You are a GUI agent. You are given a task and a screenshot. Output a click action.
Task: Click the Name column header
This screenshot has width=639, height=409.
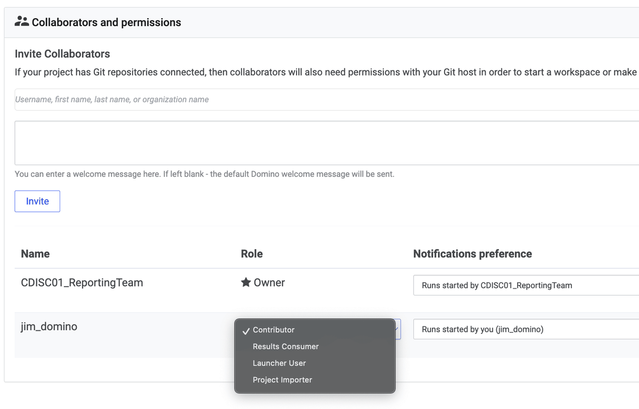click(x=35, y=254)
